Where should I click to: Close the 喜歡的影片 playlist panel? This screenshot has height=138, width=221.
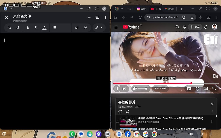212,104
